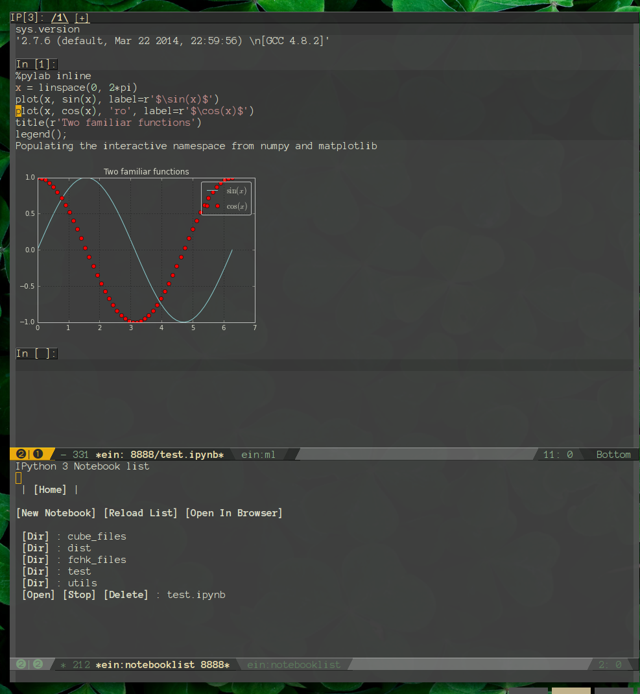Stop the running test.ipynb kernel with [Stop]

coord(79,595)
